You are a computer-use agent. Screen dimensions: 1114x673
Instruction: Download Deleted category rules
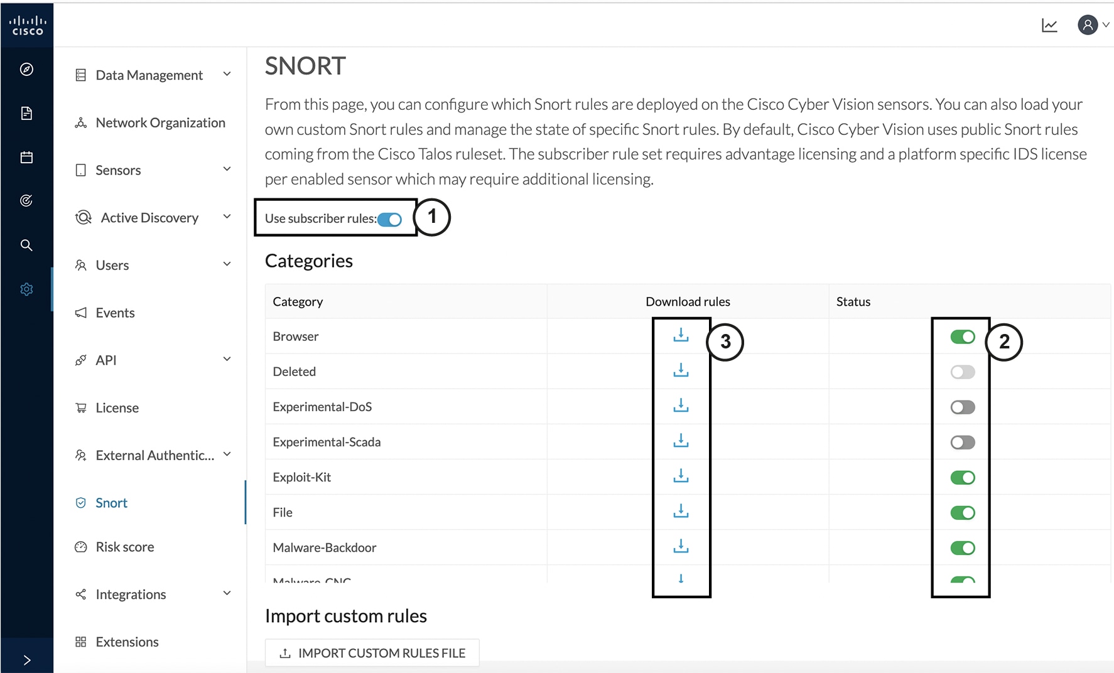681,370
